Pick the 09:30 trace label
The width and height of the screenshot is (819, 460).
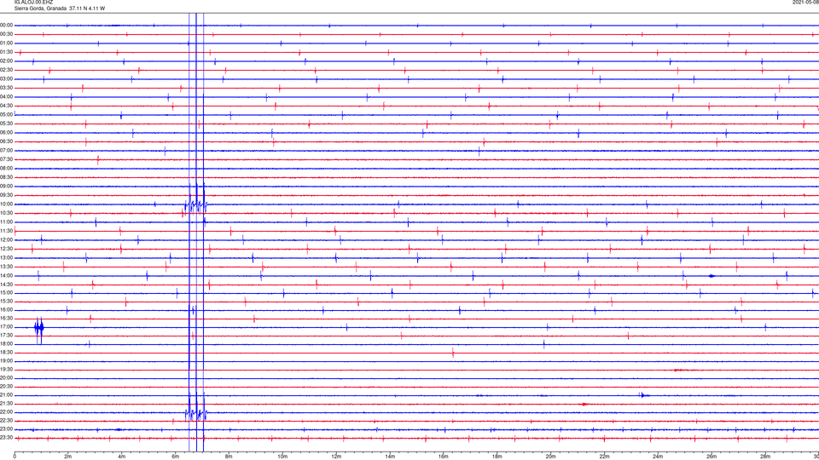tap(7, 196)
